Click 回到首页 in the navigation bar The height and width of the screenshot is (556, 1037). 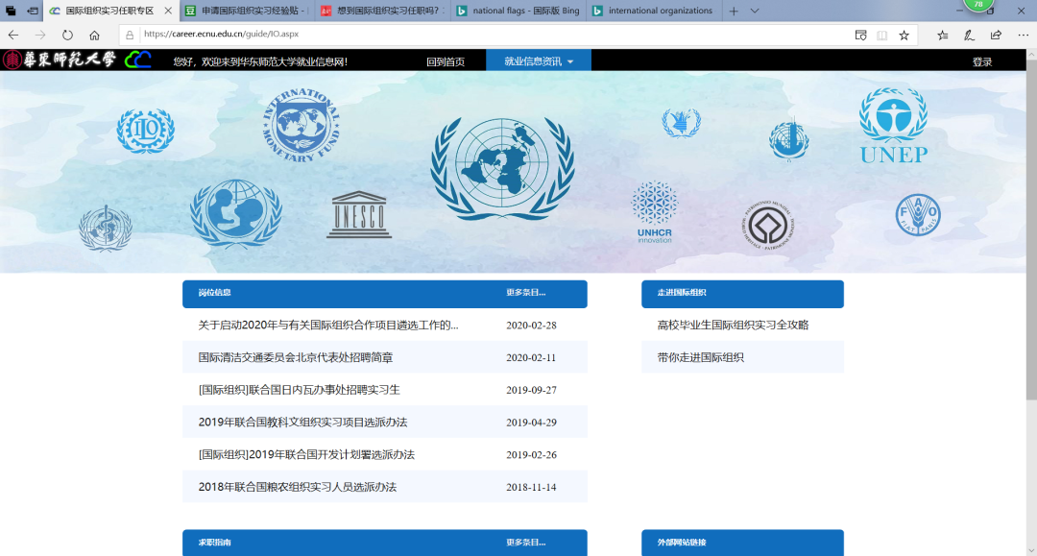point(446,61)
